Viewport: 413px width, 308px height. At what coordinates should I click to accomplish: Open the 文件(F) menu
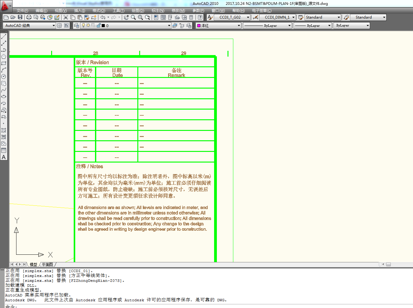point(23,11)
